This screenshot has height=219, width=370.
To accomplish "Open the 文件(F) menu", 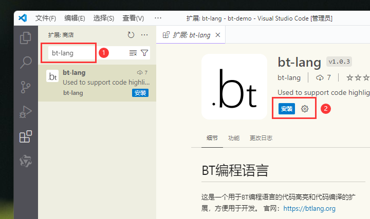I will [46, 18].
